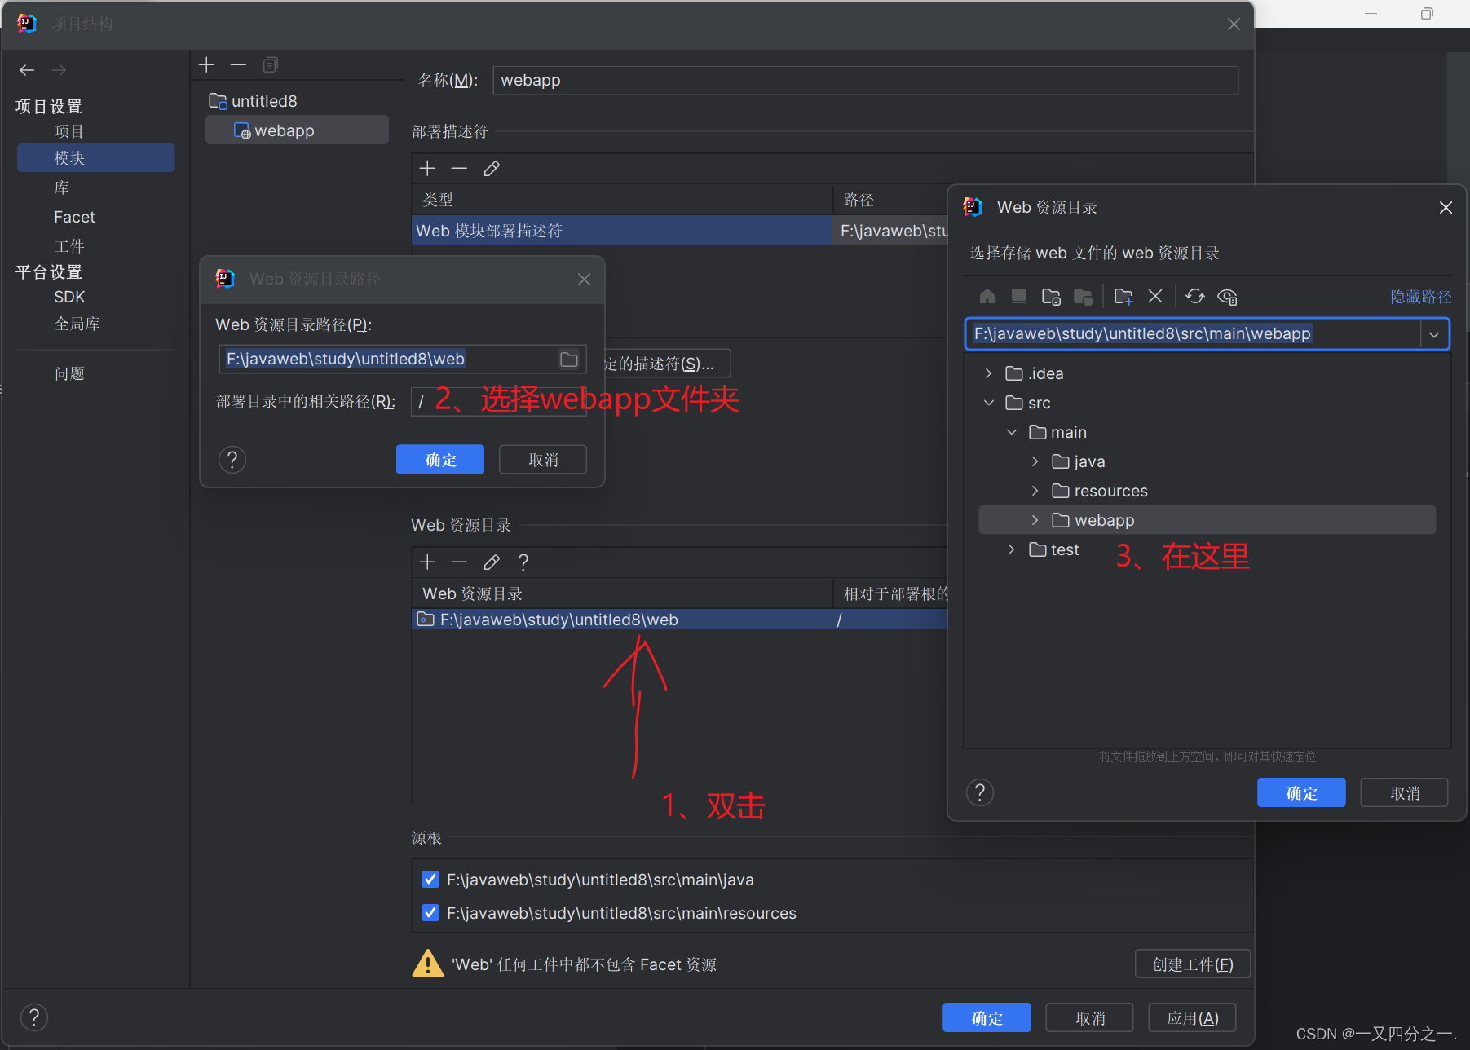Click relative deployment path field
The height and width of the screenshot is (1050, 1470).
point(498,401)
